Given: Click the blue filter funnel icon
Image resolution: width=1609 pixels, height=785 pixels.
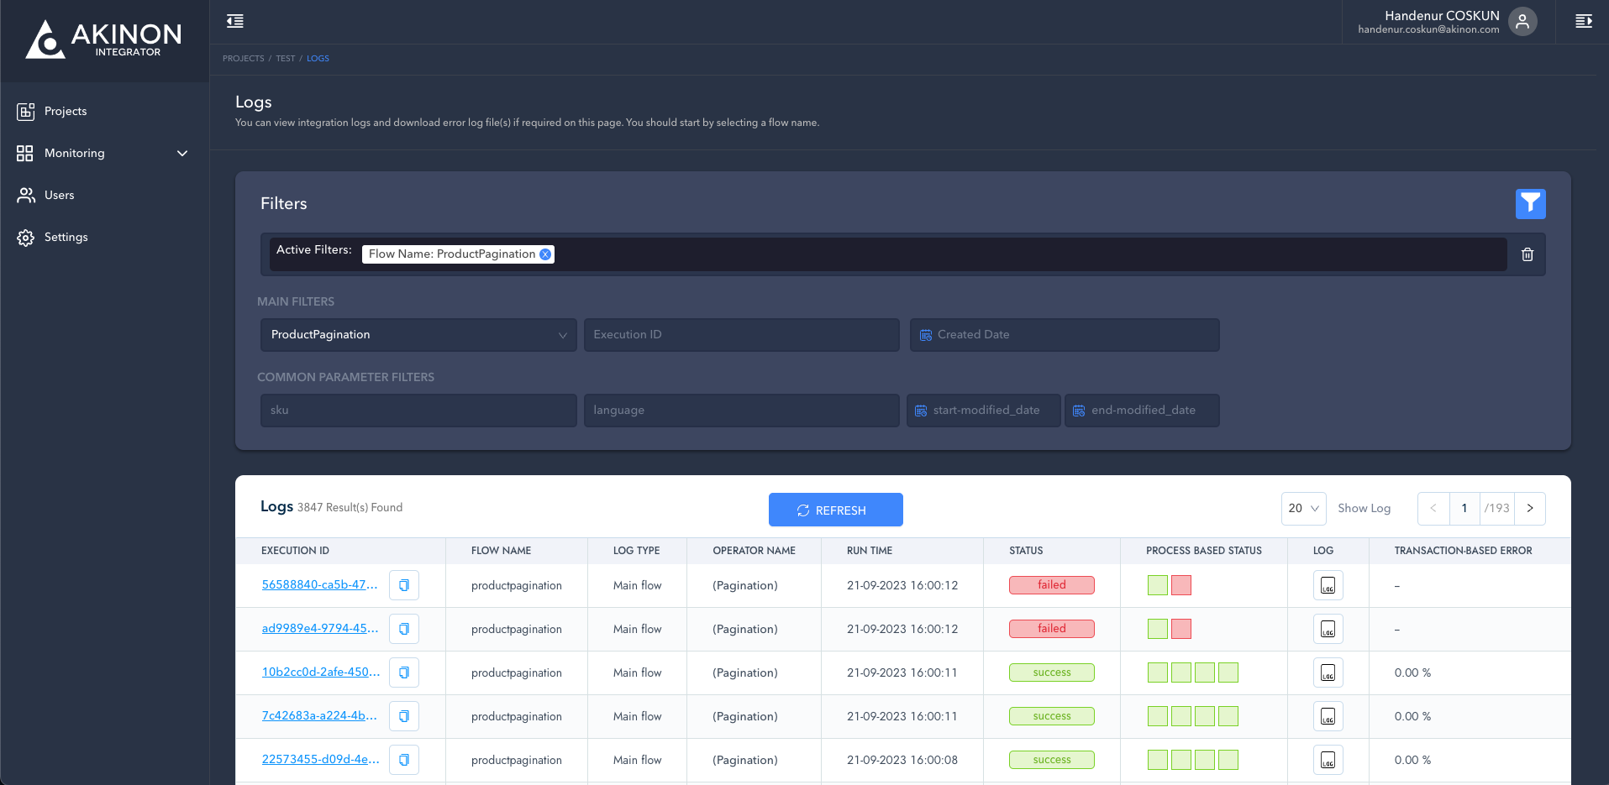Looking at the screenshot, I should (x=1530, y=203).
